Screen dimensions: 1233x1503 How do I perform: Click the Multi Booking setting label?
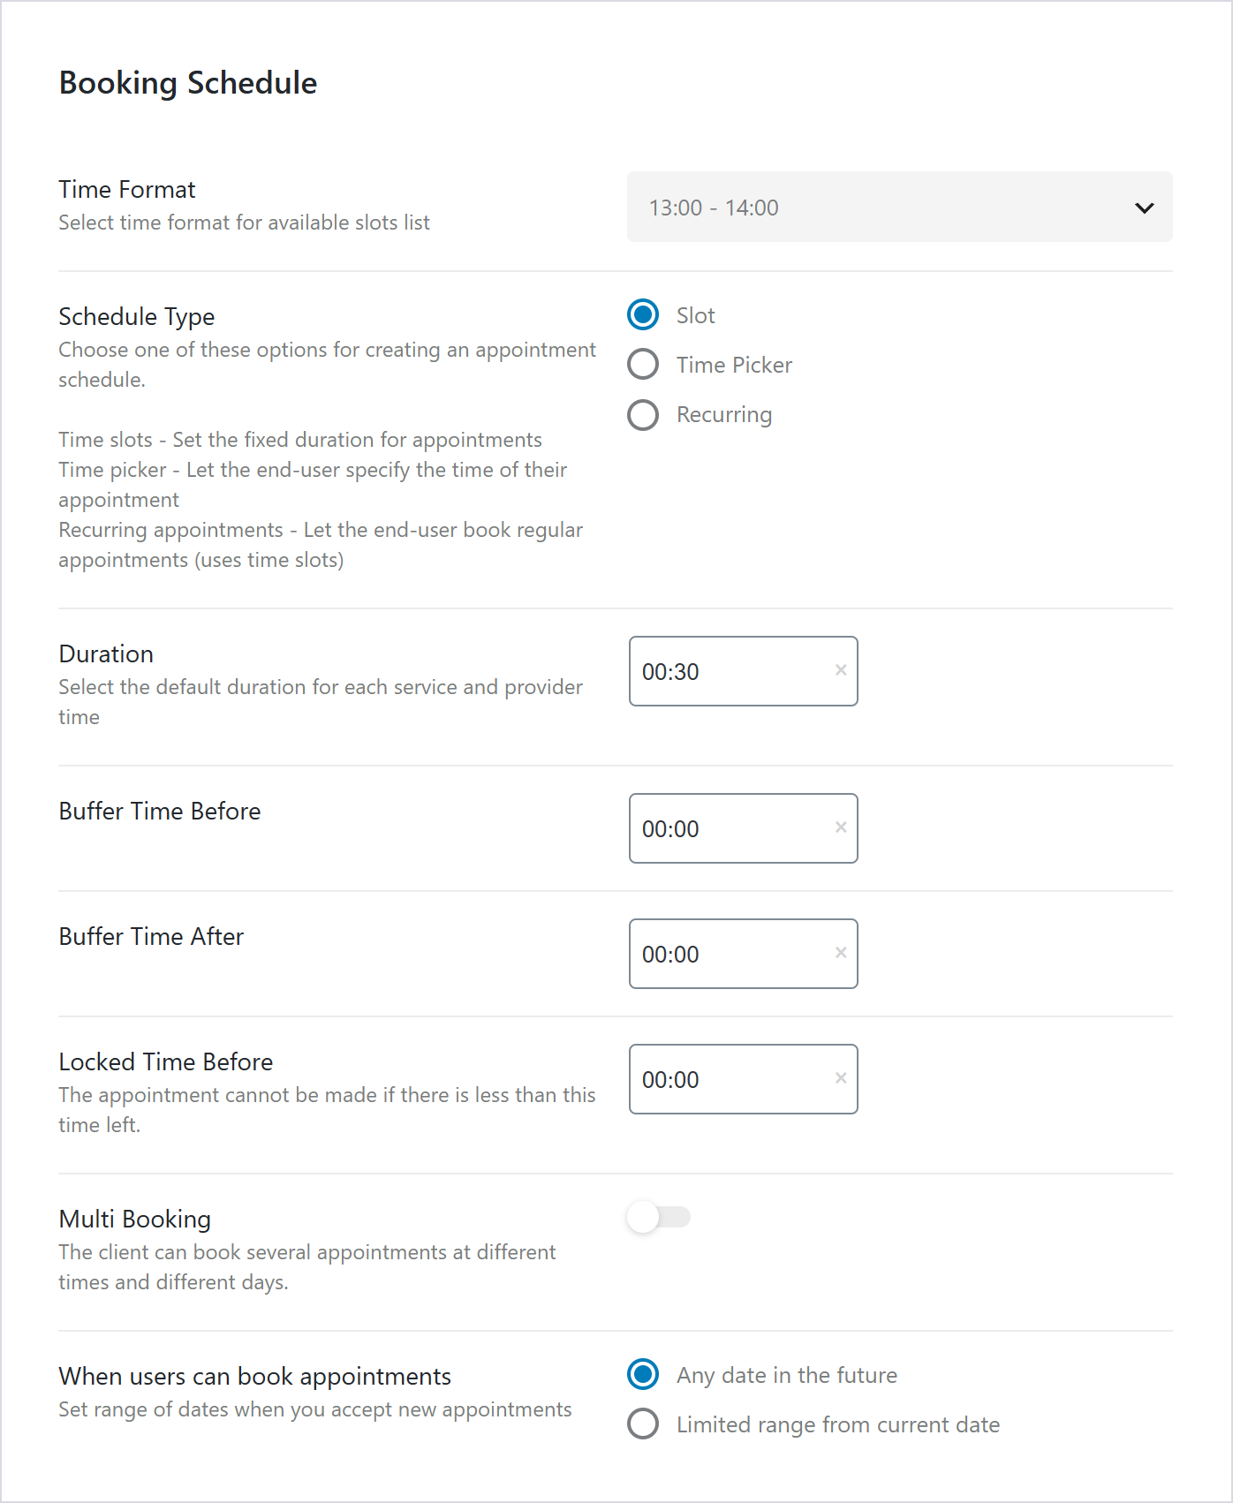click(135, 1220)
